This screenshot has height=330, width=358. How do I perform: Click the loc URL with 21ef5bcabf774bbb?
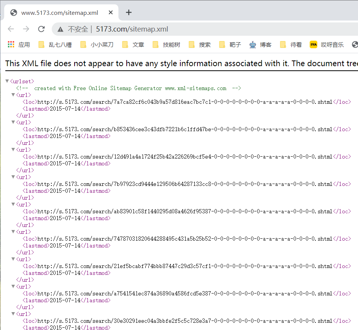185,266
